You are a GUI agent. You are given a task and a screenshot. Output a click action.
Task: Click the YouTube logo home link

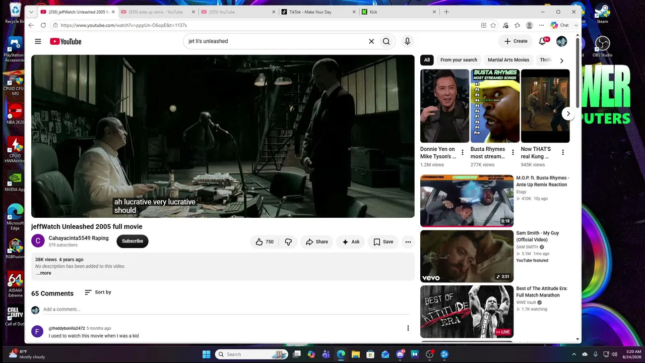(x=66, y=41)
